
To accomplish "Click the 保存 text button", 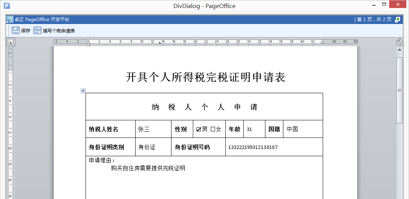I will click(x=26, y=31).
